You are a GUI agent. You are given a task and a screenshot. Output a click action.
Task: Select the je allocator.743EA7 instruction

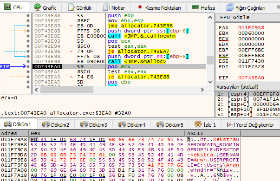point(138,51)
